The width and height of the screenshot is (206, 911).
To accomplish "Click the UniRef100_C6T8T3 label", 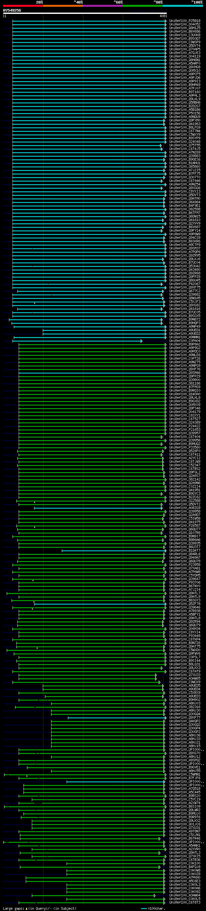I will click(184, 903).
